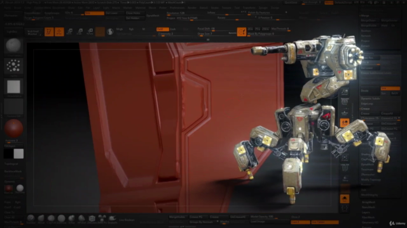
Task: Adjust the Z Intensity slider
Action: coord(174,34)
